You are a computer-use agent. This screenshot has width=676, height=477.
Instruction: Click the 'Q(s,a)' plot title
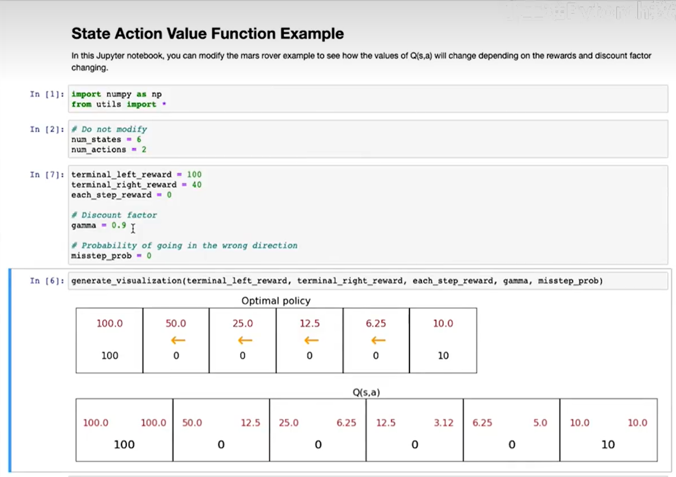(366, 392)
